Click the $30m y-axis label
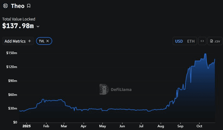223x130 pixels. point(13,108)
